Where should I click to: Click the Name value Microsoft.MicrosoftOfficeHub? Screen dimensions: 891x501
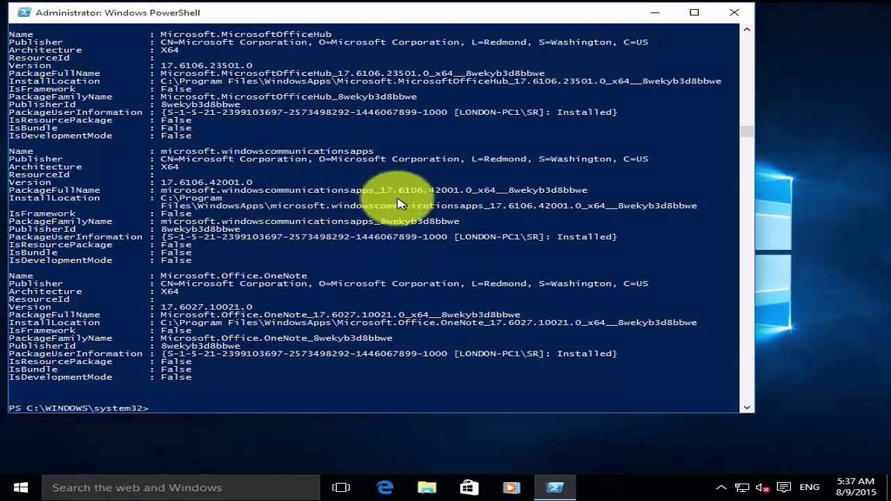tap(246, 34)
